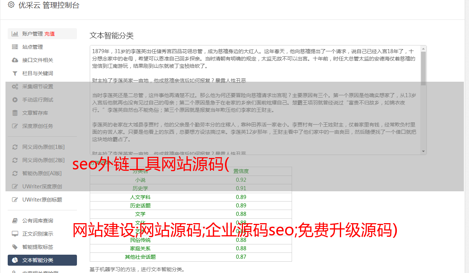Click the bar chart icon for 账户管理

[x=15, y=34]
